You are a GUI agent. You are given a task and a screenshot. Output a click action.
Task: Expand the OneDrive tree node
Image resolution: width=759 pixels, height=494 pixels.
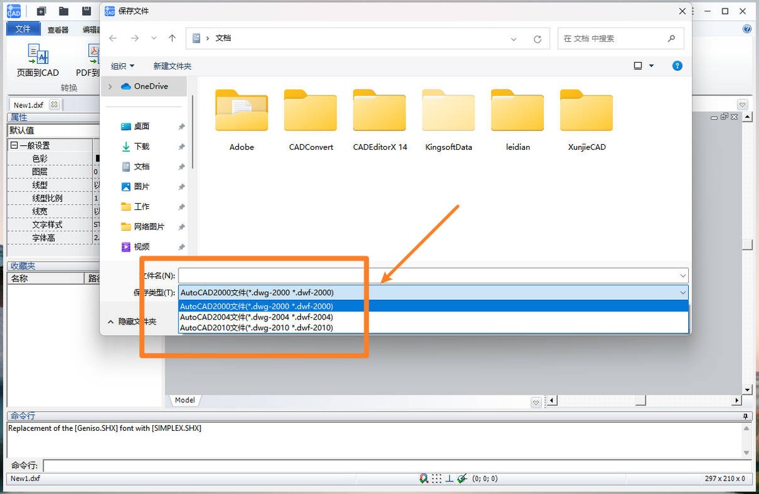[110, 86]
